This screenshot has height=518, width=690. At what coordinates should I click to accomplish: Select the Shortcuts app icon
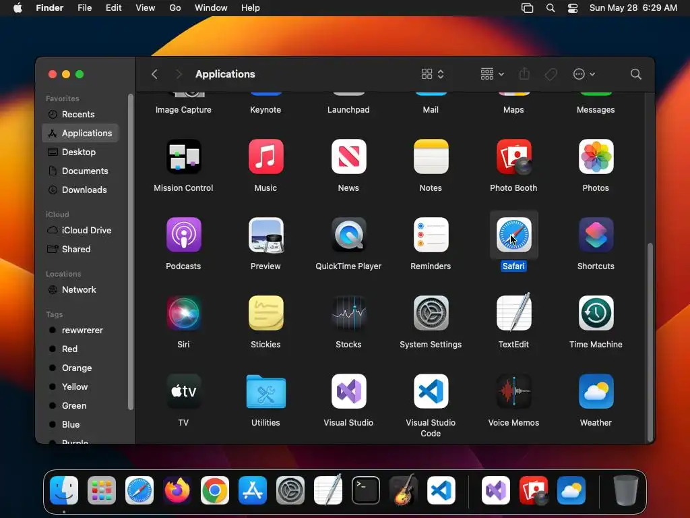pyautogui.click(x=596, y=235)
